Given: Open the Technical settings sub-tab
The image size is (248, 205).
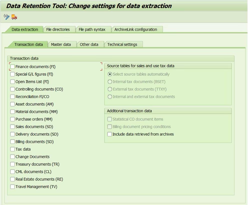Looking at the screenshot, I should (122, 44).
